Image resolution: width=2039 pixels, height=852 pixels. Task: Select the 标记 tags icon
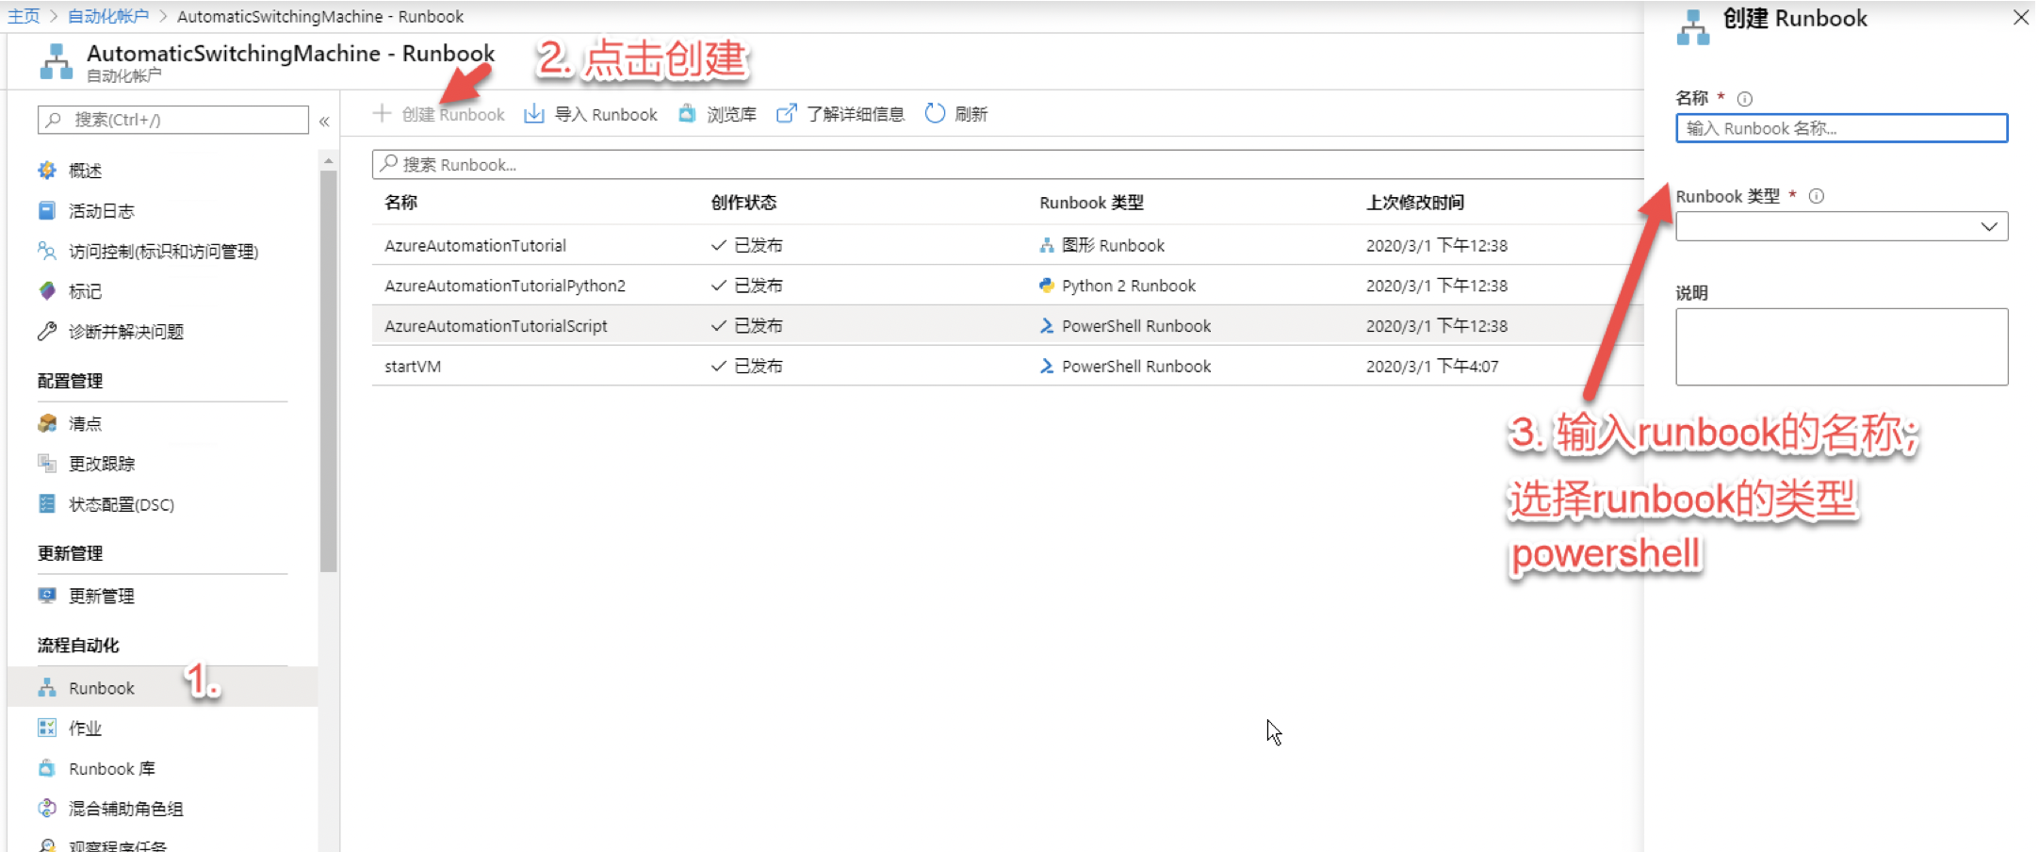pyautogui.click(x=47, y=291)
